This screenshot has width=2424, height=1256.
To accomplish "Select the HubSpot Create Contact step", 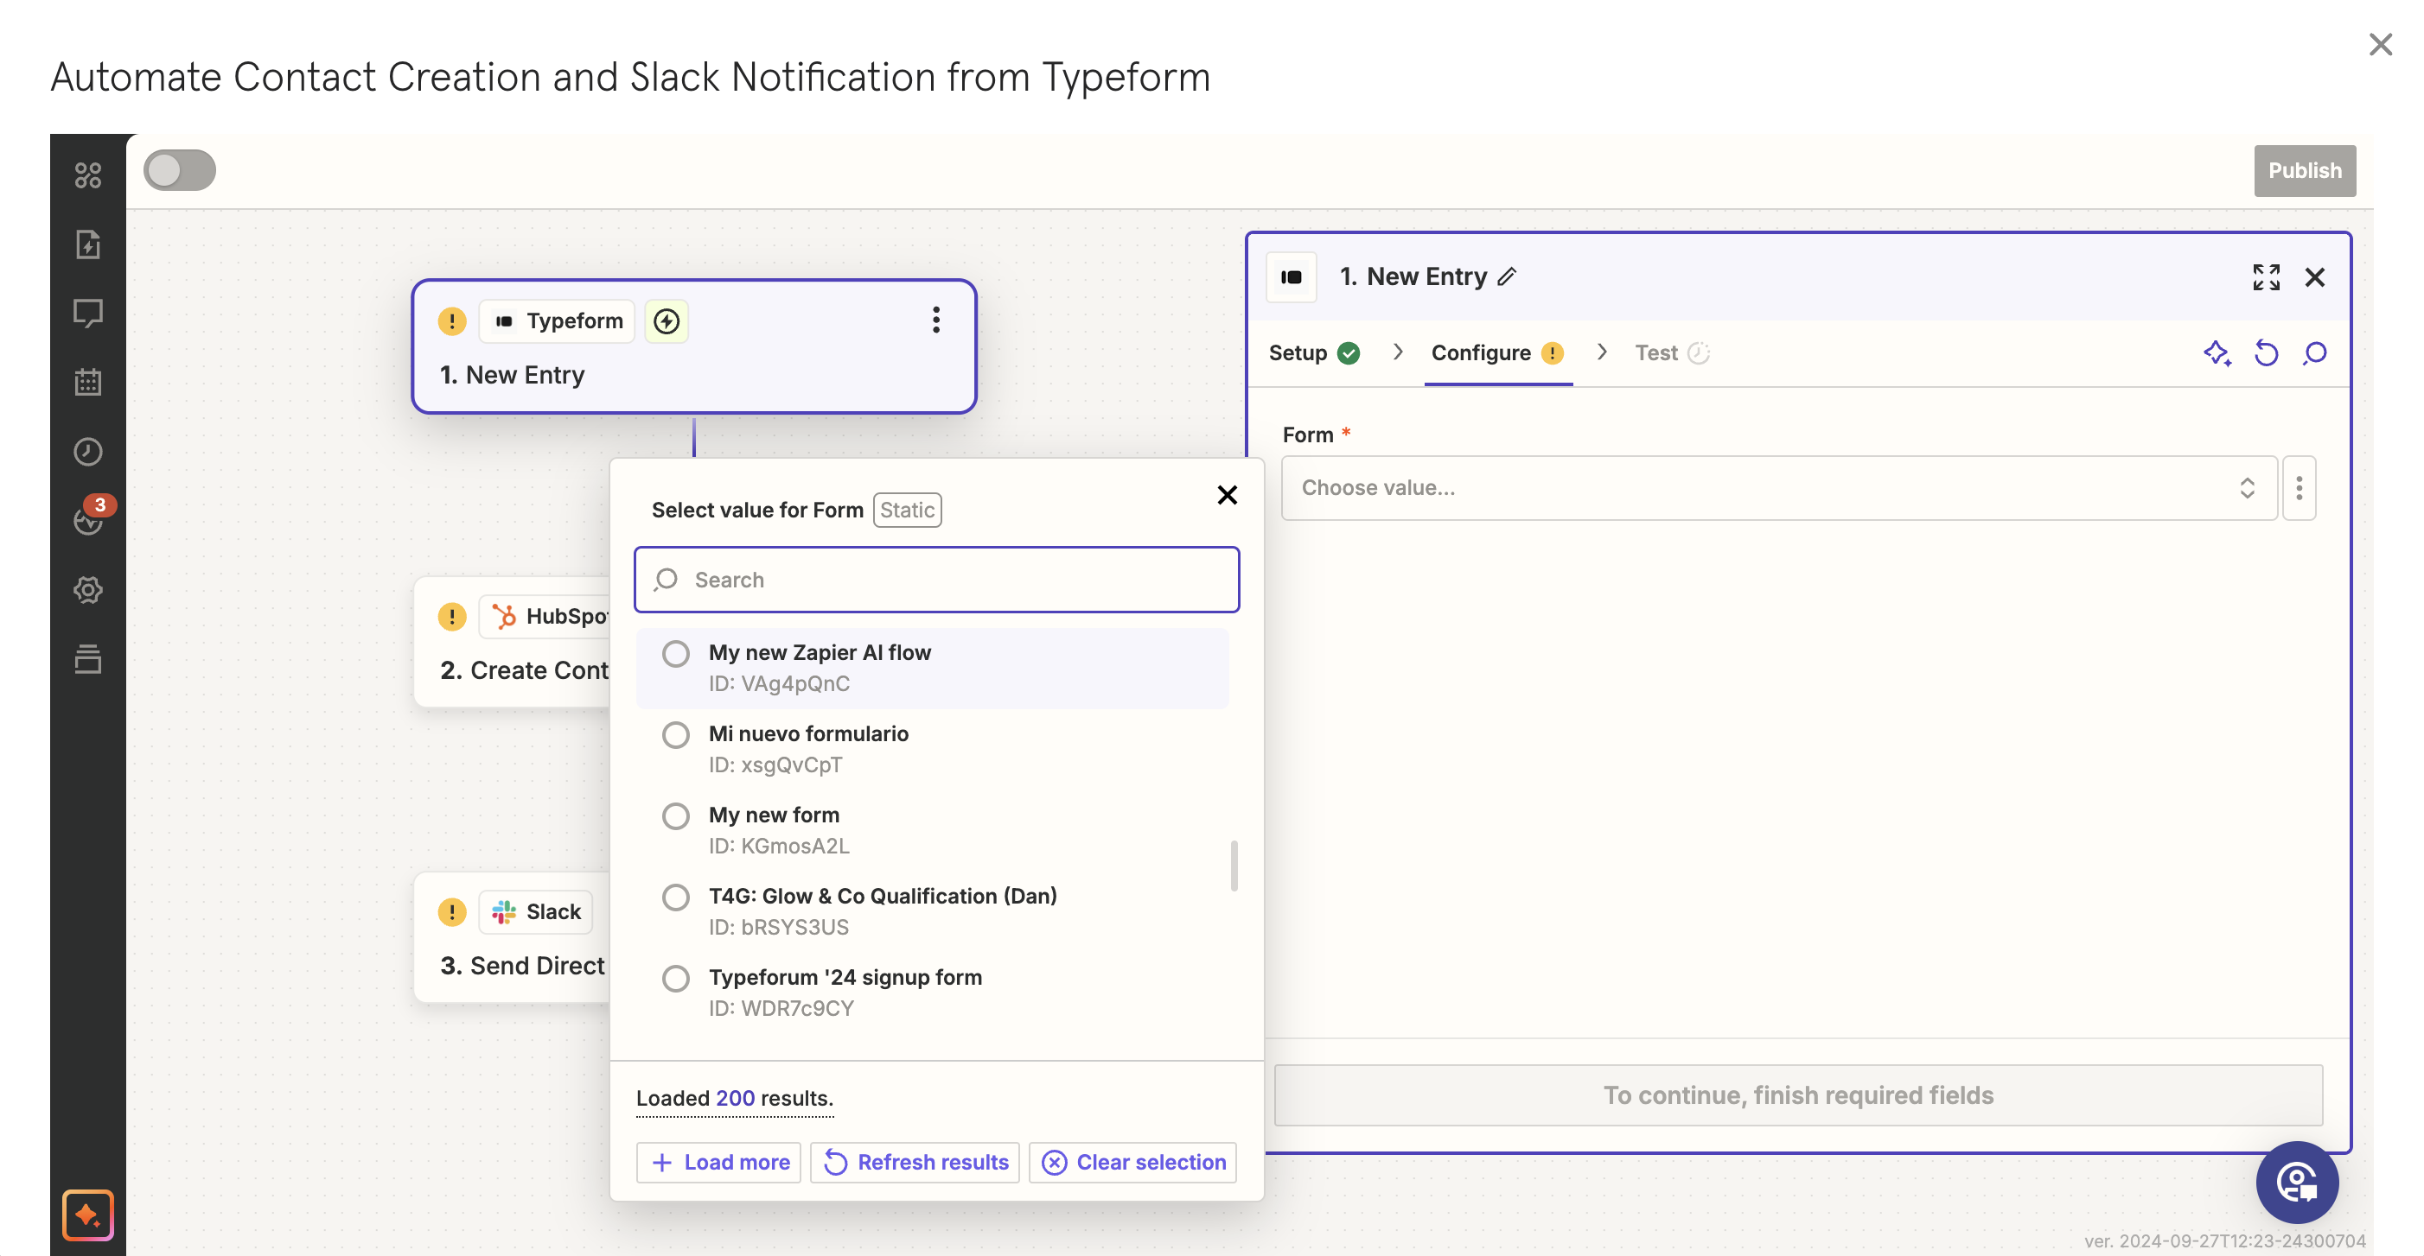I will (x=513, y=642).
